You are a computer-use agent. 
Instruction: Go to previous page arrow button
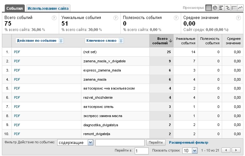pyautogui.click(x=226, y=150)
